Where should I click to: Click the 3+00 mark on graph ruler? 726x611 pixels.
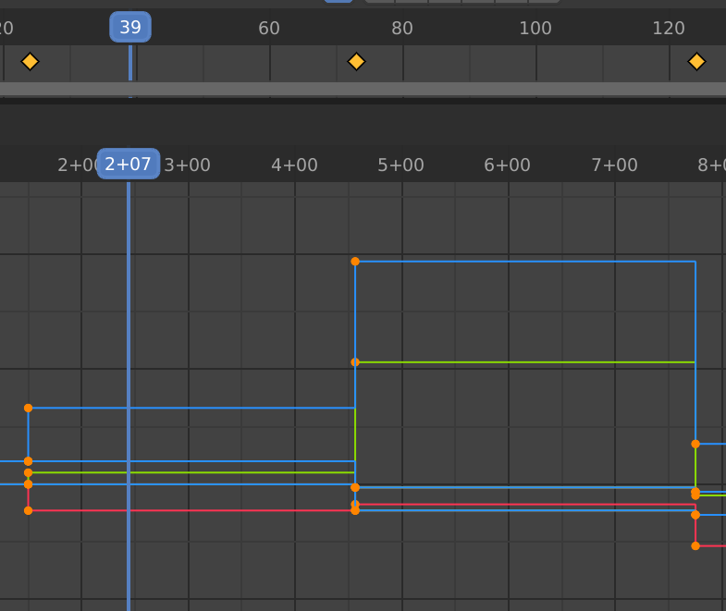click(188, 165)
